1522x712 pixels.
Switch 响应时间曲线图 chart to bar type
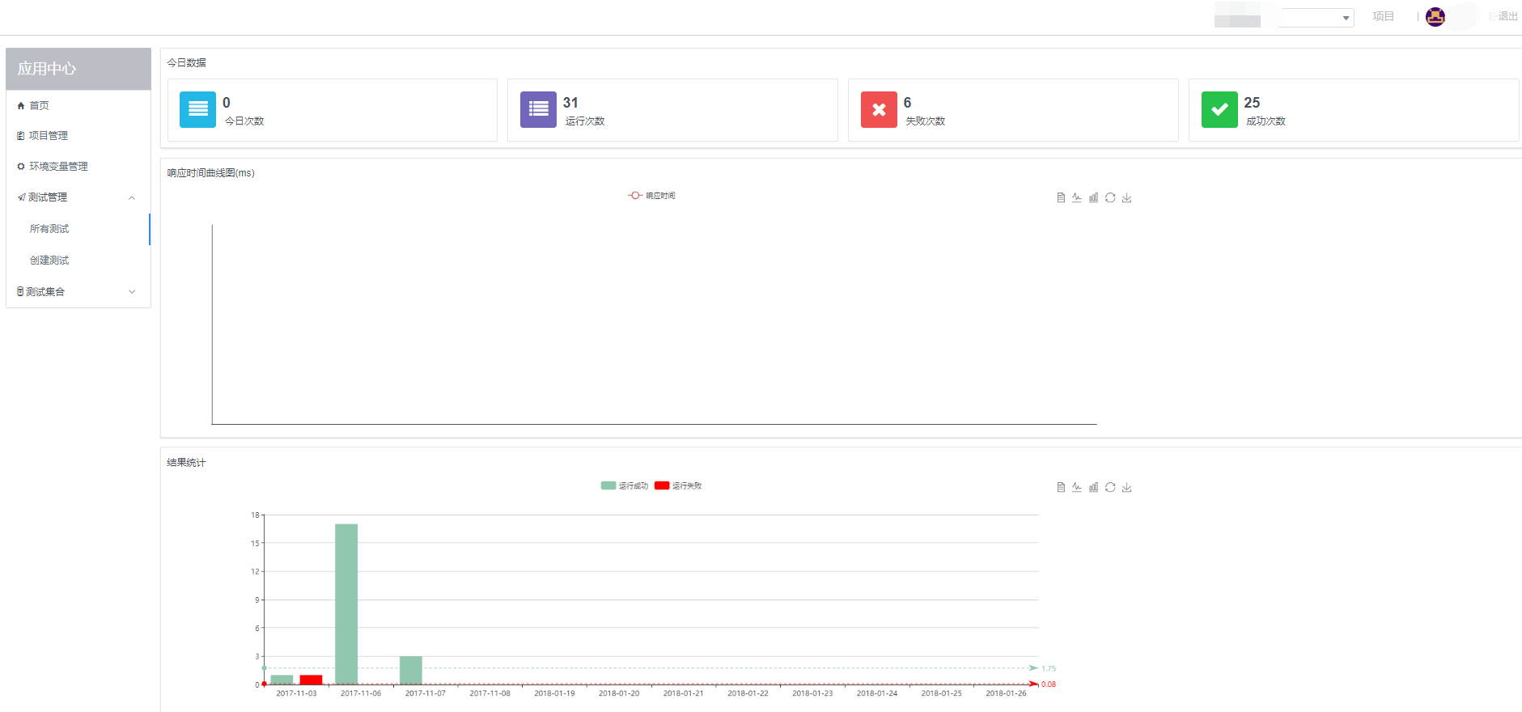pyautogui.click(x=1093, y=197)
